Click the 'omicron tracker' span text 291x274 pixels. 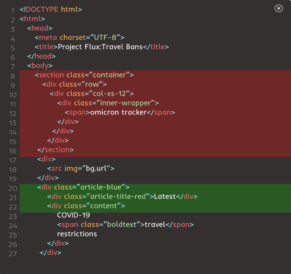(118, 112)
